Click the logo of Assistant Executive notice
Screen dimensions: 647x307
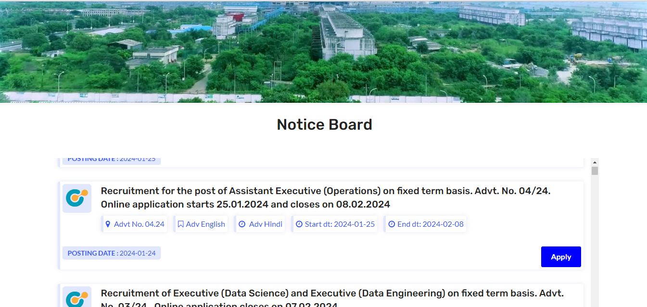click(77, 198)
